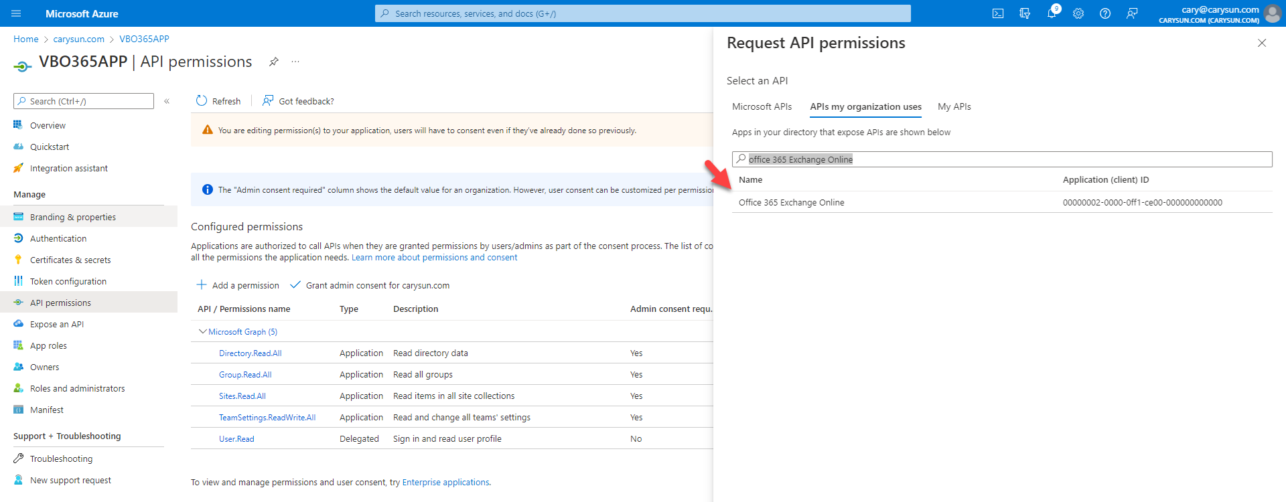This screenshot has height=502, width=1286.
Task: Click the Exchange Online application client ID
Action: [1143, 202]
